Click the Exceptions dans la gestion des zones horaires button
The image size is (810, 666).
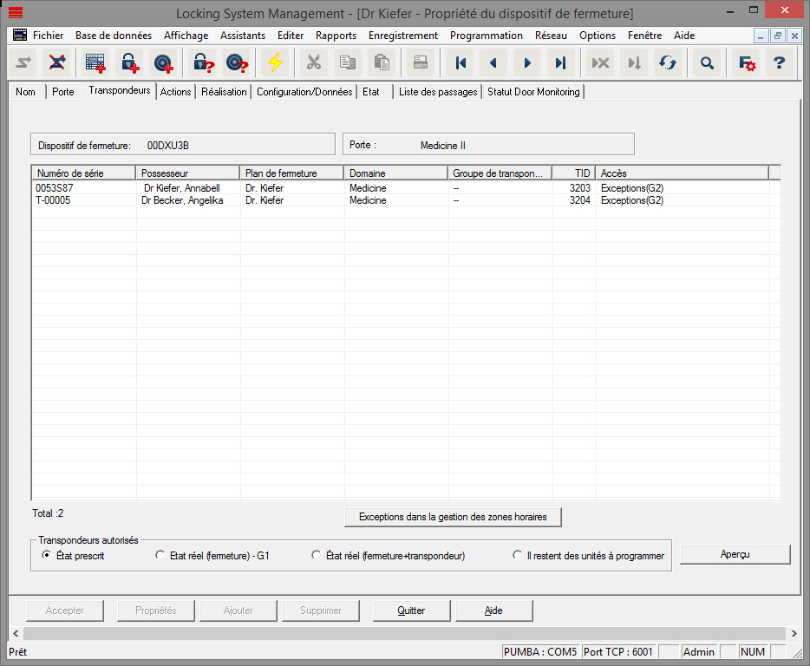click(x=453, y=517)
